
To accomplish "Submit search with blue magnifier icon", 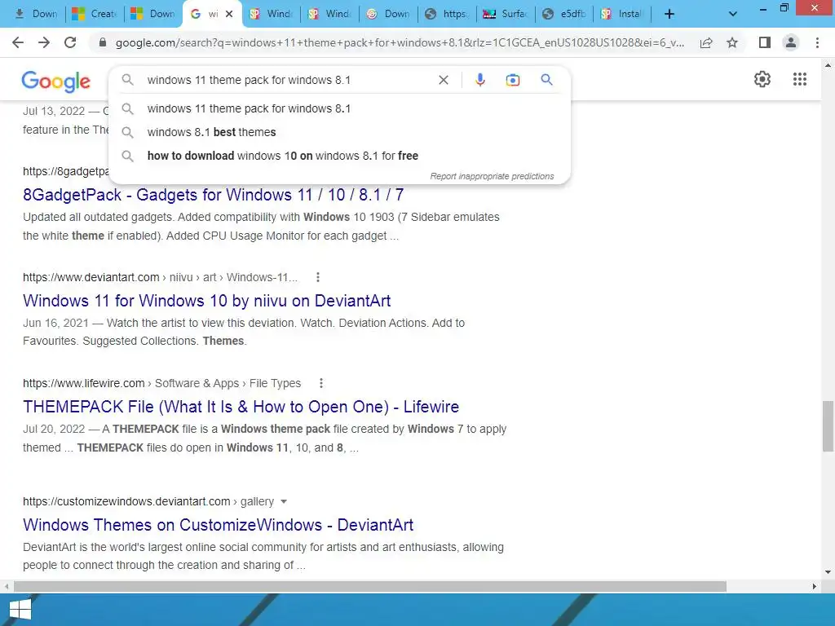I will [x=546, y=80].
